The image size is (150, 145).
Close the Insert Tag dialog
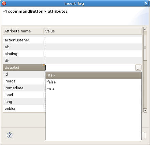(146, 3)
